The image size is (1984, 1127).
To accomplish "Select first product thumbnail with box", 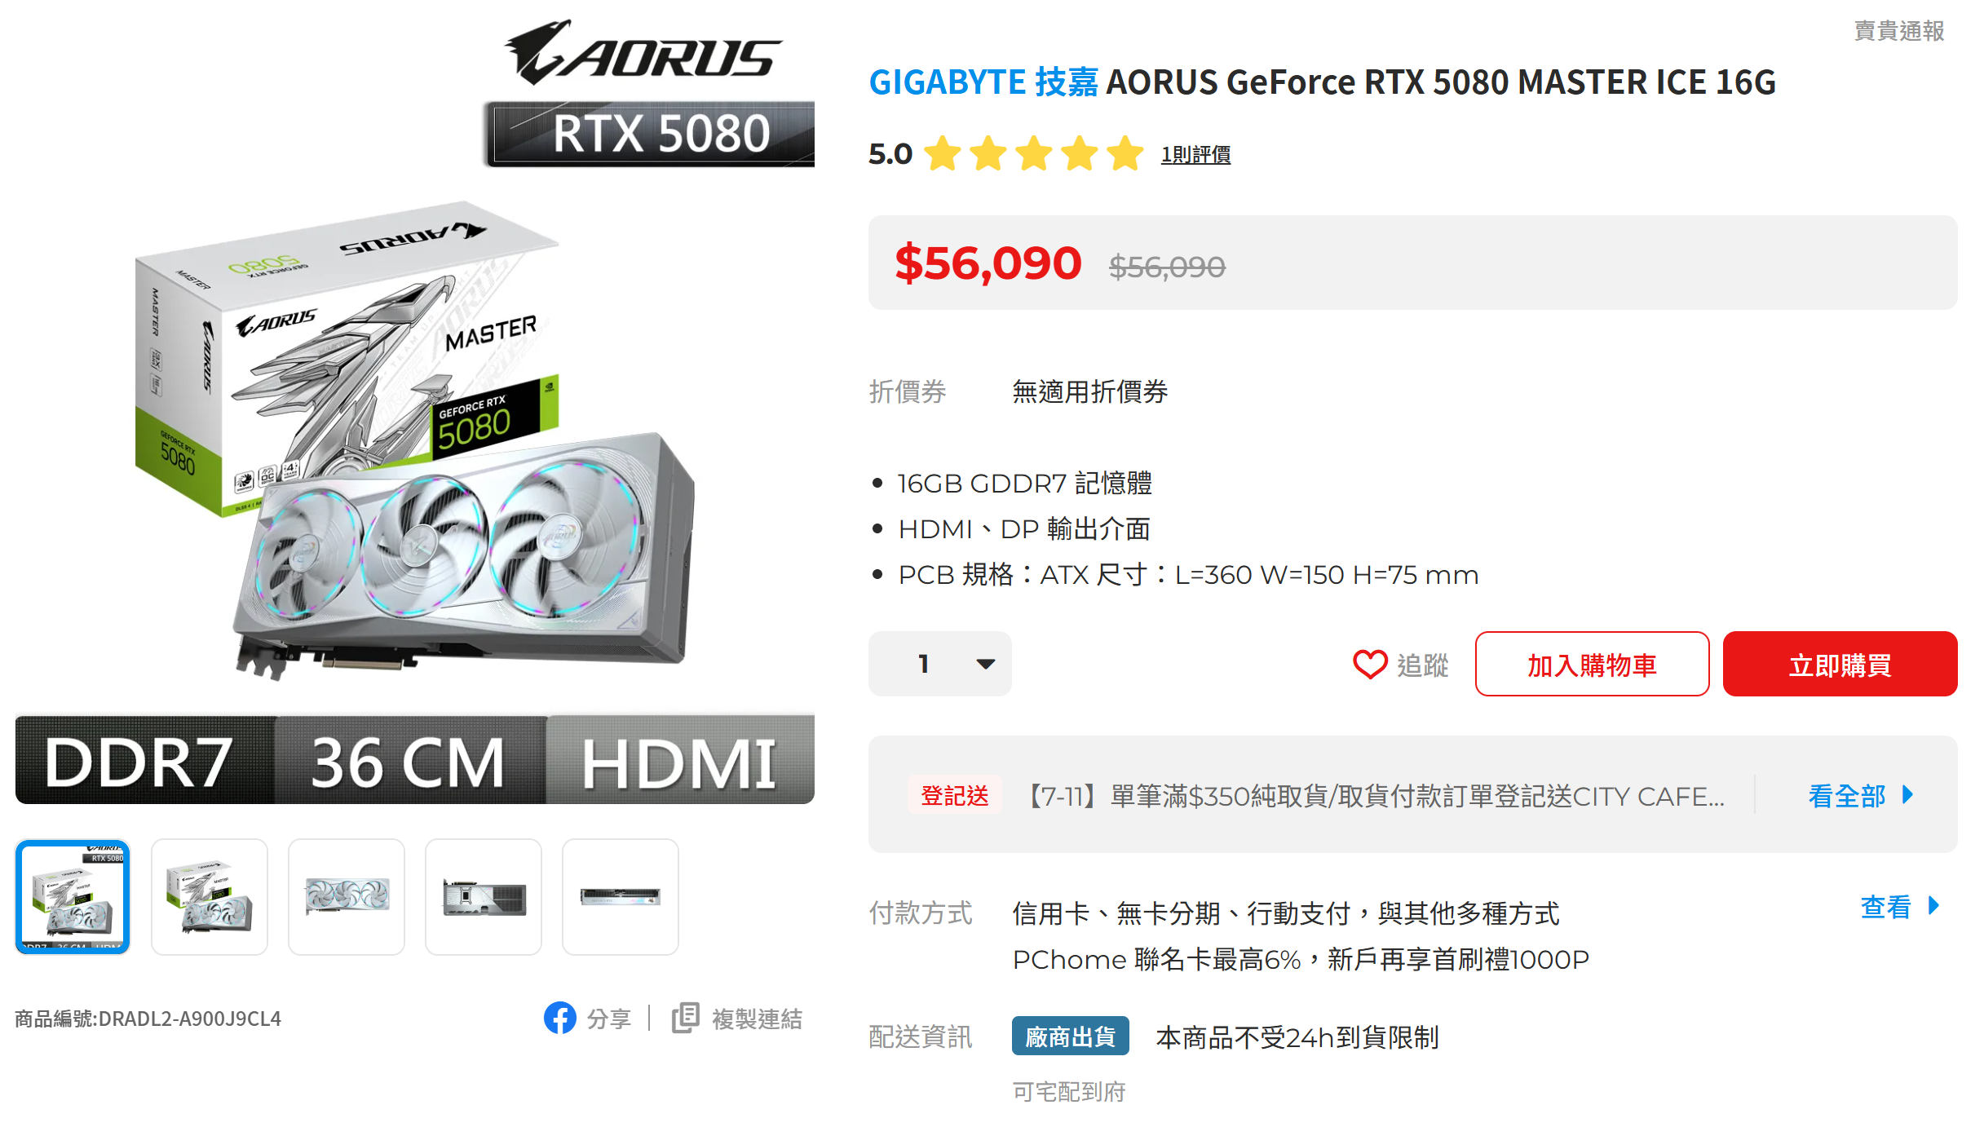I will tap(73, 896).
